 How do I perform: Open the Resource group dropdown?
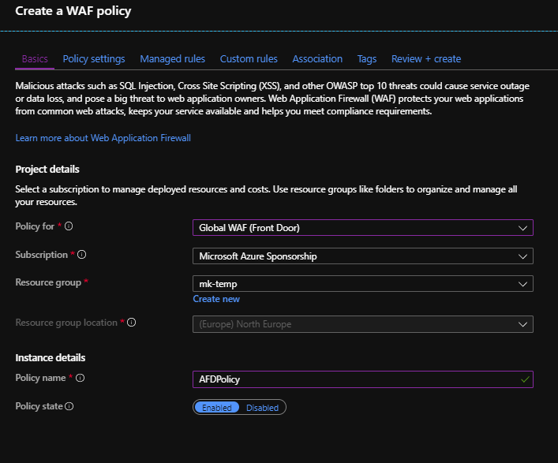tap(362, 284)
